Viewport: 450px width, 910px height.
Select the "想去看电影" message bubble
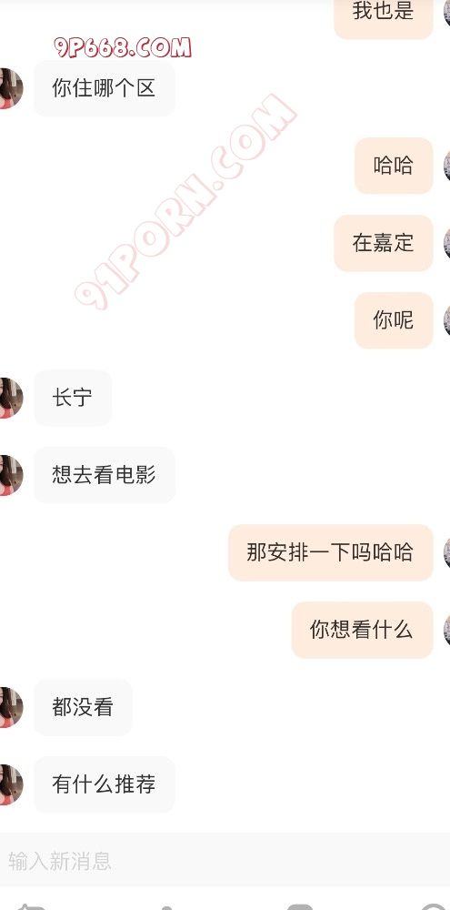(105, 475)
